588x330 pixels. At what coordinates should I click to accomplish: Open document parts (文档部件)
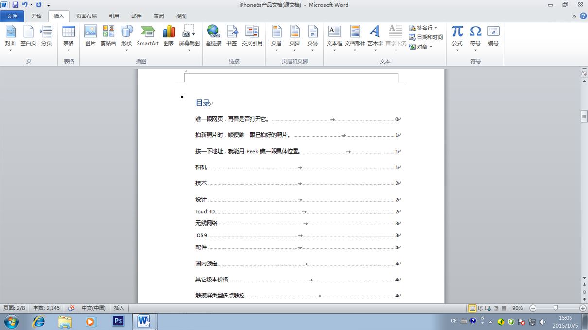(x=355, y=38)
